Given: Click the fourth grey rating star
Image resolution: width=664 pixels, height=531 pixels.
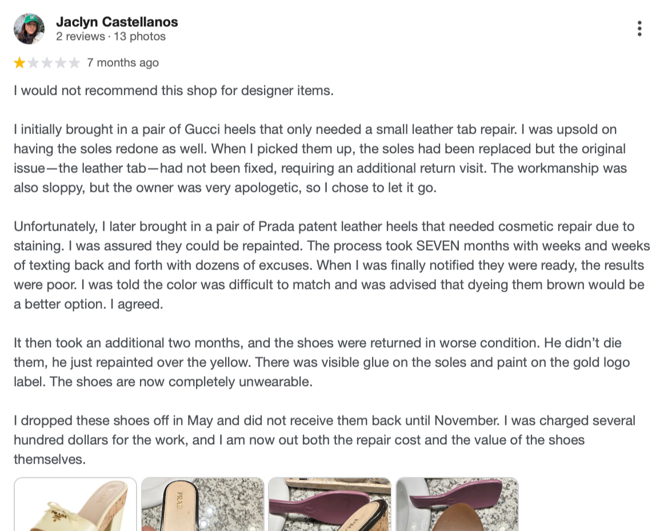Looking at the screenshot, I should pos(61,63).
